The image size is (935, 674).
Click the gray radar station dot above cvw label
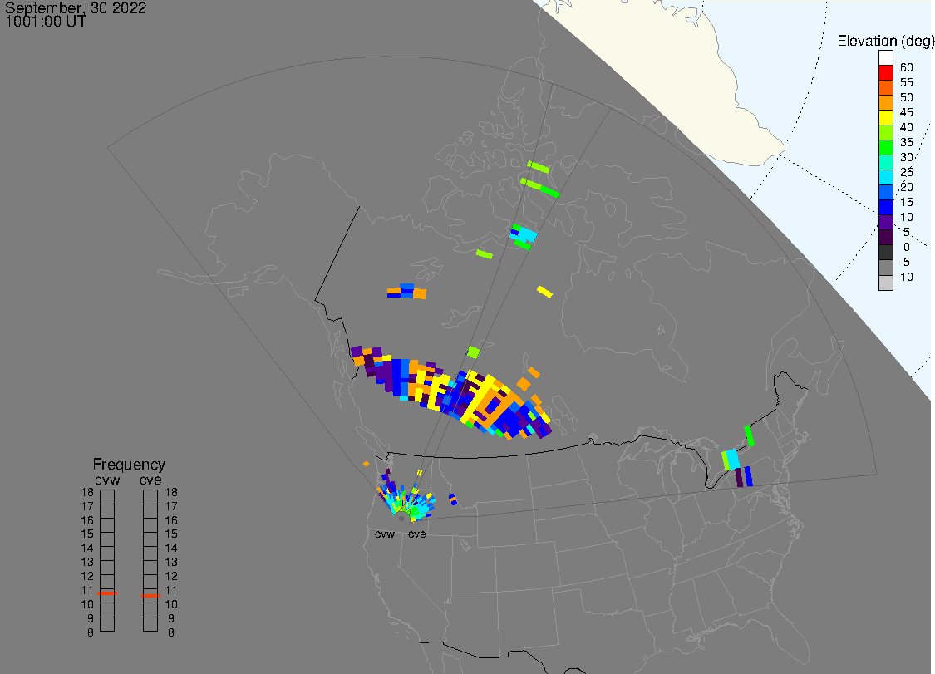point(401,519)
